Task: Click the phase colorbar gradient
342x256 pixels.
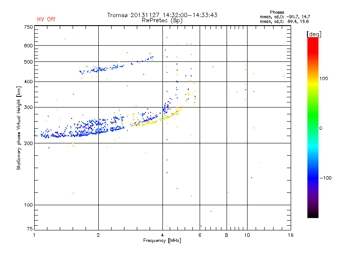Action: pos(313,128)
